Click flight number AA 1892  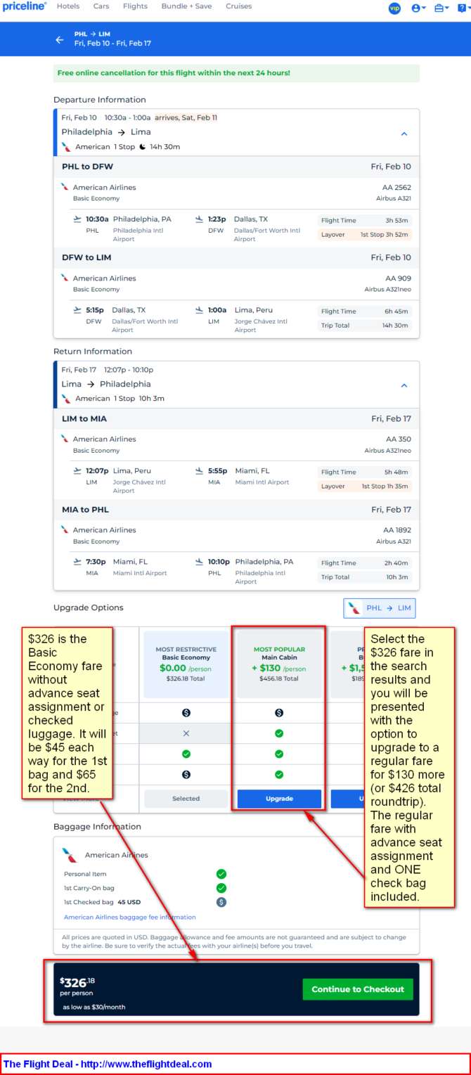[397, 530]
